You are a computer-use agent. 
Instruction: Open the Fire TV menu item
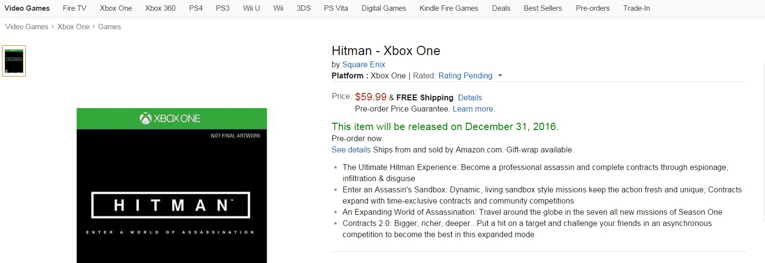(75, 8)
